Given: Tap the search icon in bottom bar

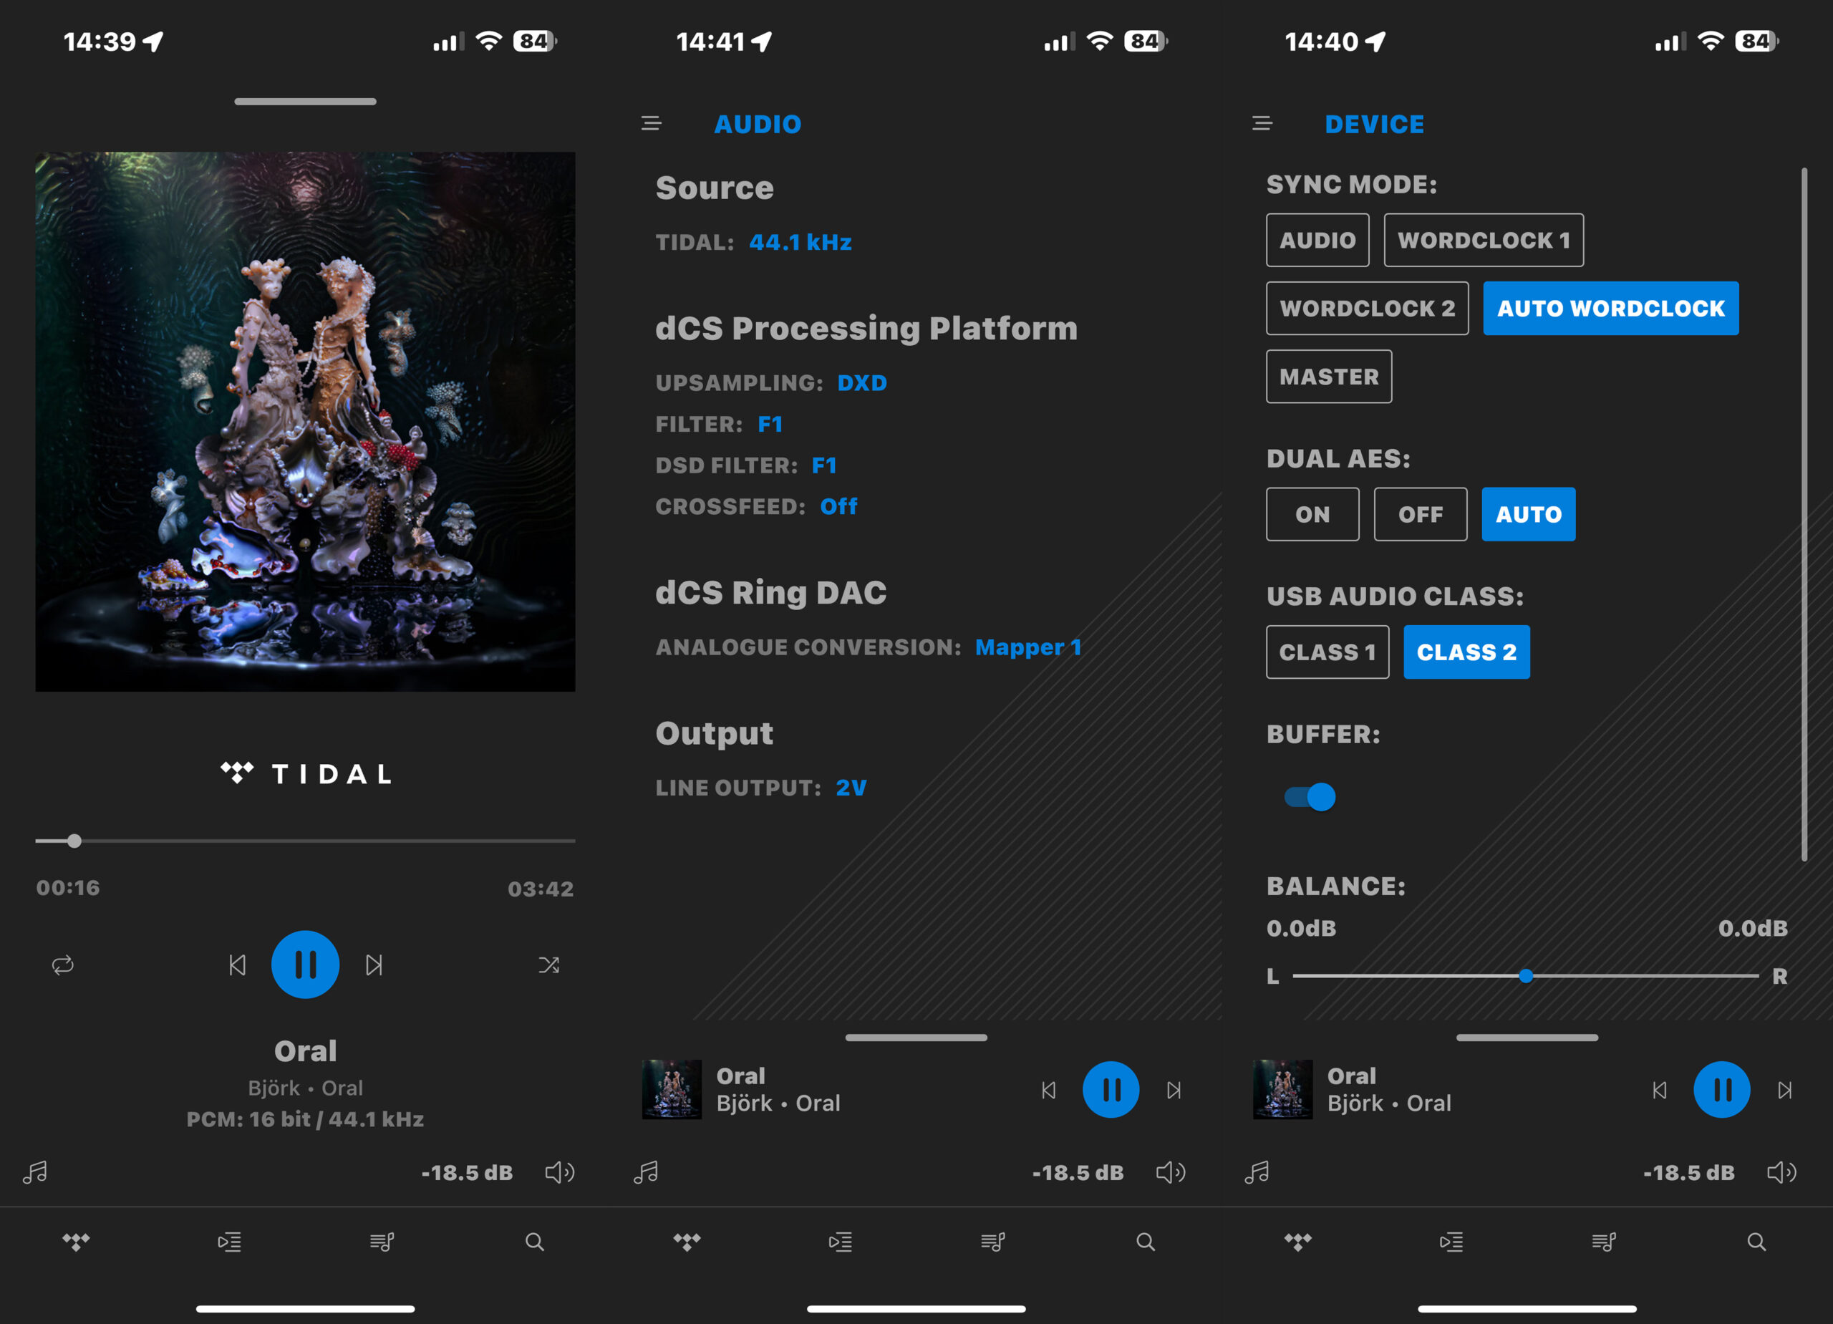Looking at the screenshot, I should tap(535, 1239).
